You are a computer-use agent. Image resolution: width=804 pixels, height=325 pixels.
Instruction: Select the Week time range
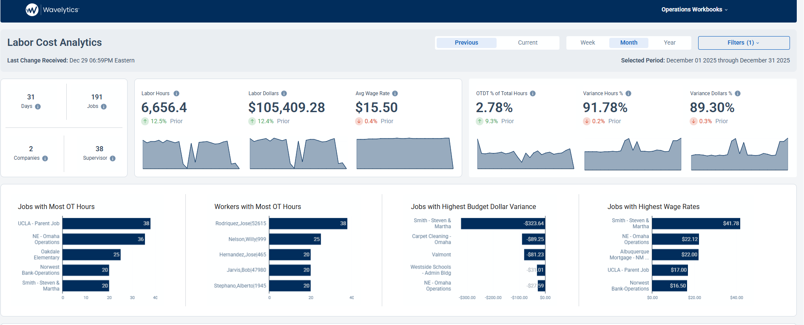588,42
